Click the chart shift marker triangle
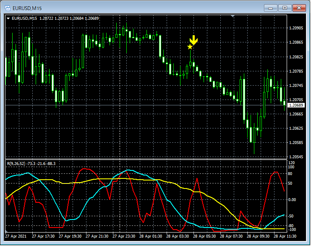The image size is (311, 246). [x=233, y=16]
